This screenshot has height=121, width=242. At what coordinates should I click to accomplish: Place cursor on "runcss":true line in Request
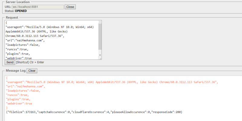[18, 49]
